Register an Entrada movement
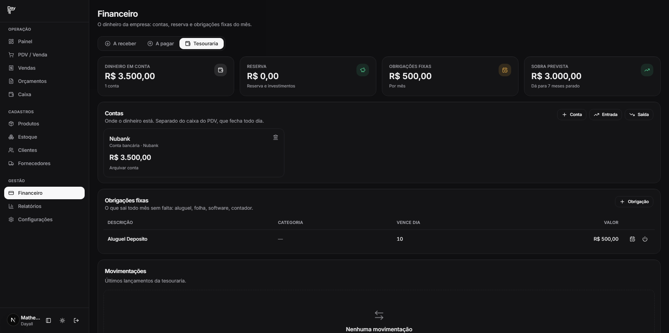This screenshot has width=669, height=333. point(606,115)
